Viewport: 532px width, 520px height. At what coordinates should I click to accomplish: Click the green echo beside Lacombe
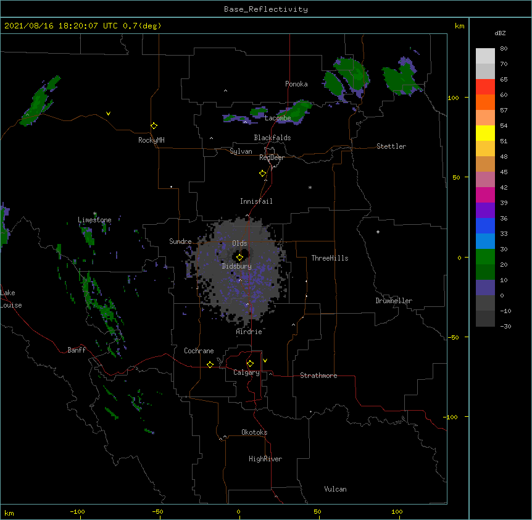294,111
